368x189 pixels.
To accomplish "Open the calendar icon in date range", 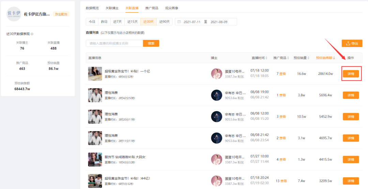I will tap(179, 22).
